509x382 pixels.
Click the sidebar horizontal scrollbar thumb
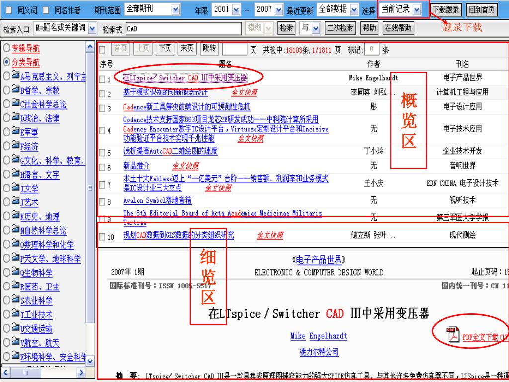[26, 372]
